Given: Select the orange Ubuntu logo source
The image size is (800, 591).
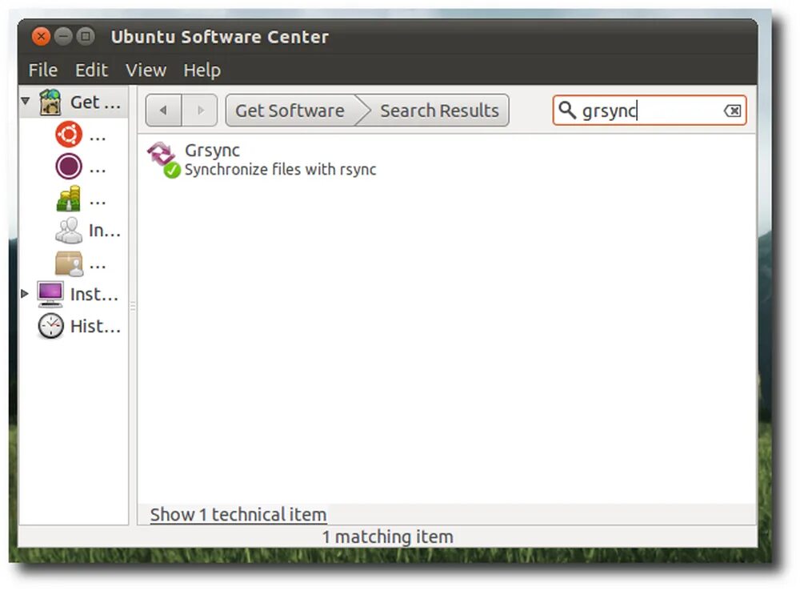Looking at the screenshot, I should [68, 135].
